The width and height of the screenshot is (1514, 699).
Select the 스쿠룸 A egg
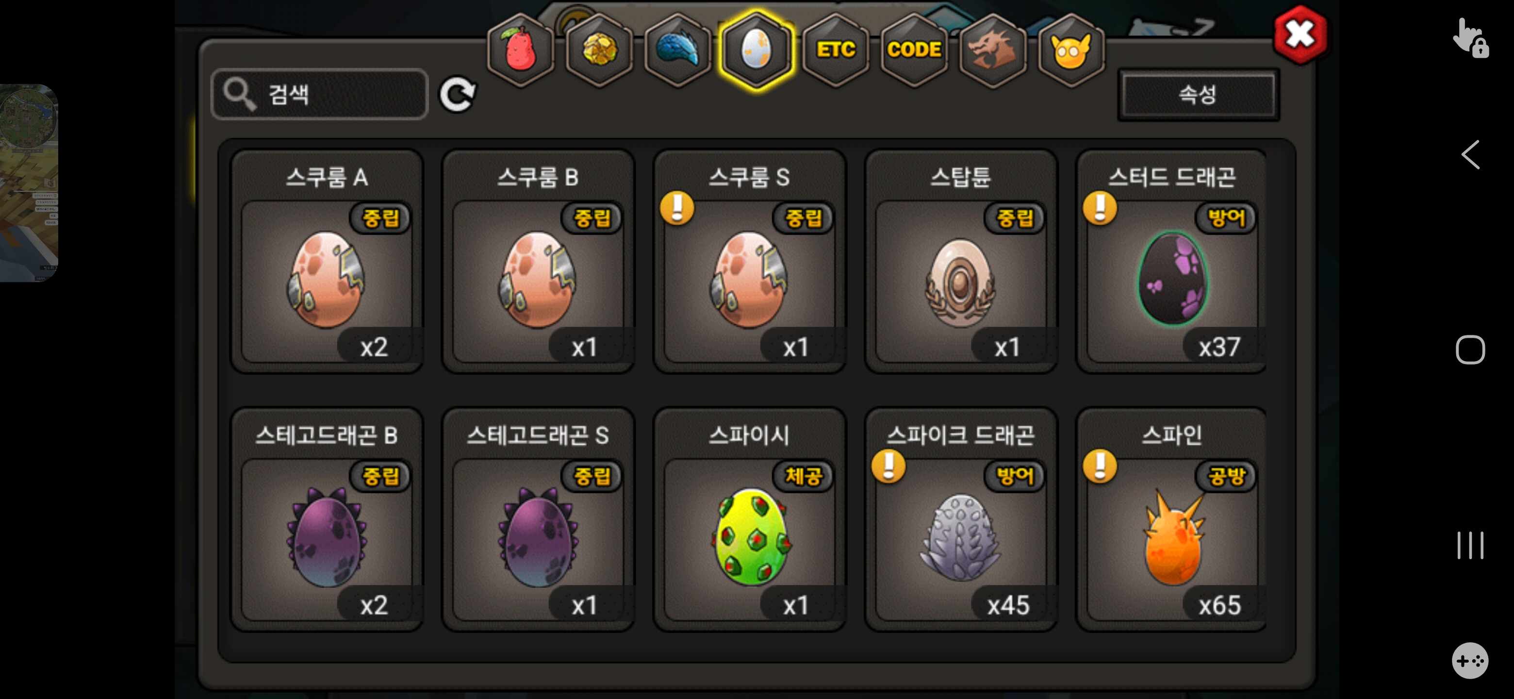click(x=327, y=261)
